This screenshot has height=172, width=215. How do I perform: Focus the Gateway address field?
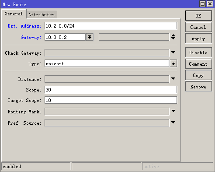pos(65,37)
